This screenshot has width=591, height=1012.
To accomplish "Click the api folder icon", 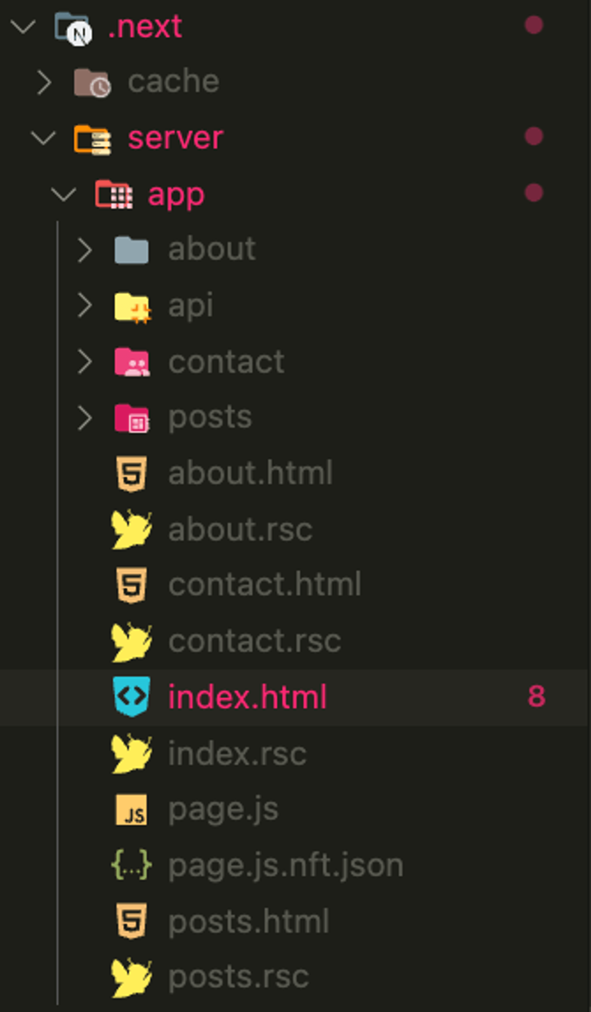I will (x=132, y=307).
